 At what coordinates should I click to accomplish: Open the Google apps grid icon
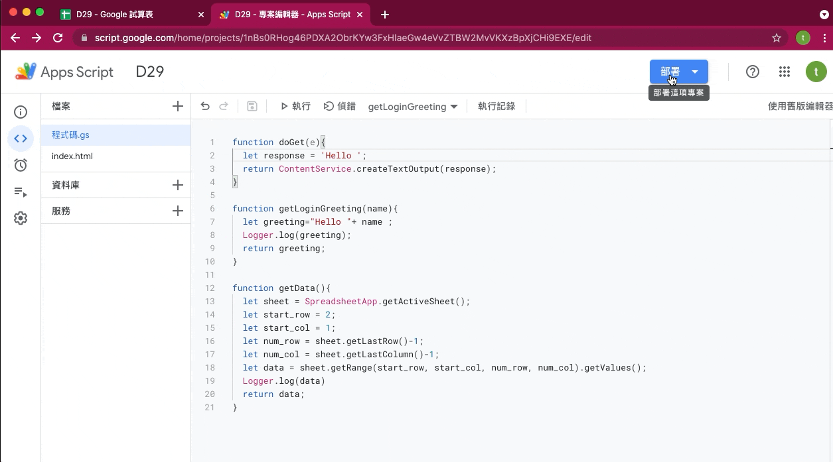(785, 72)
